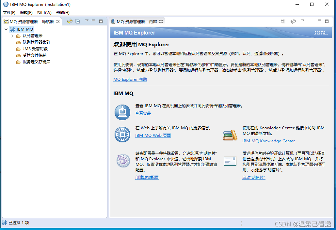Click the 受管文件传输 folder icon
The image size is (336, 230).
[19, 56]
